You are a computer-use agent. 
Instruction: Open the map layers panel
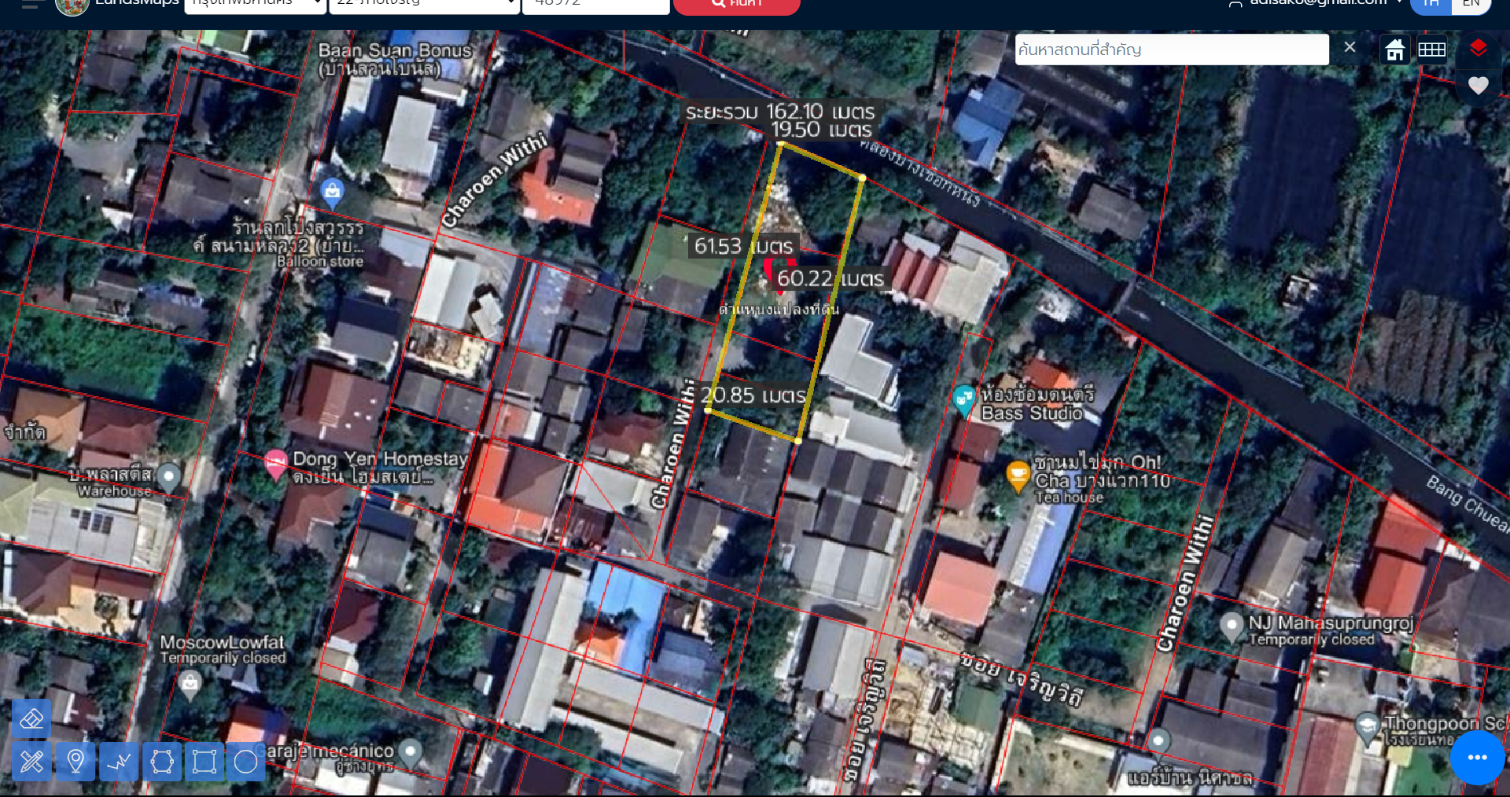pos(1478,49)
